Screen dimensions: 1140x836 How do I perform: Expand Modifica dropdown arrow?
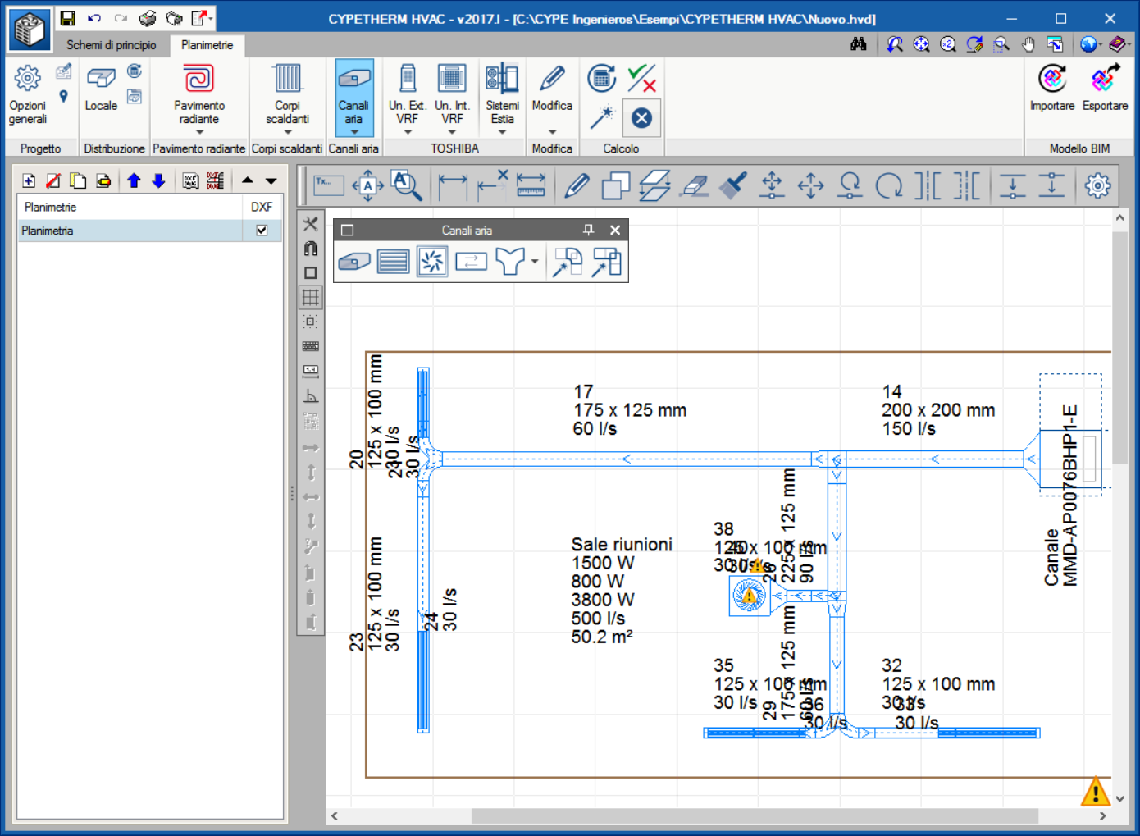tap(552, 132)
